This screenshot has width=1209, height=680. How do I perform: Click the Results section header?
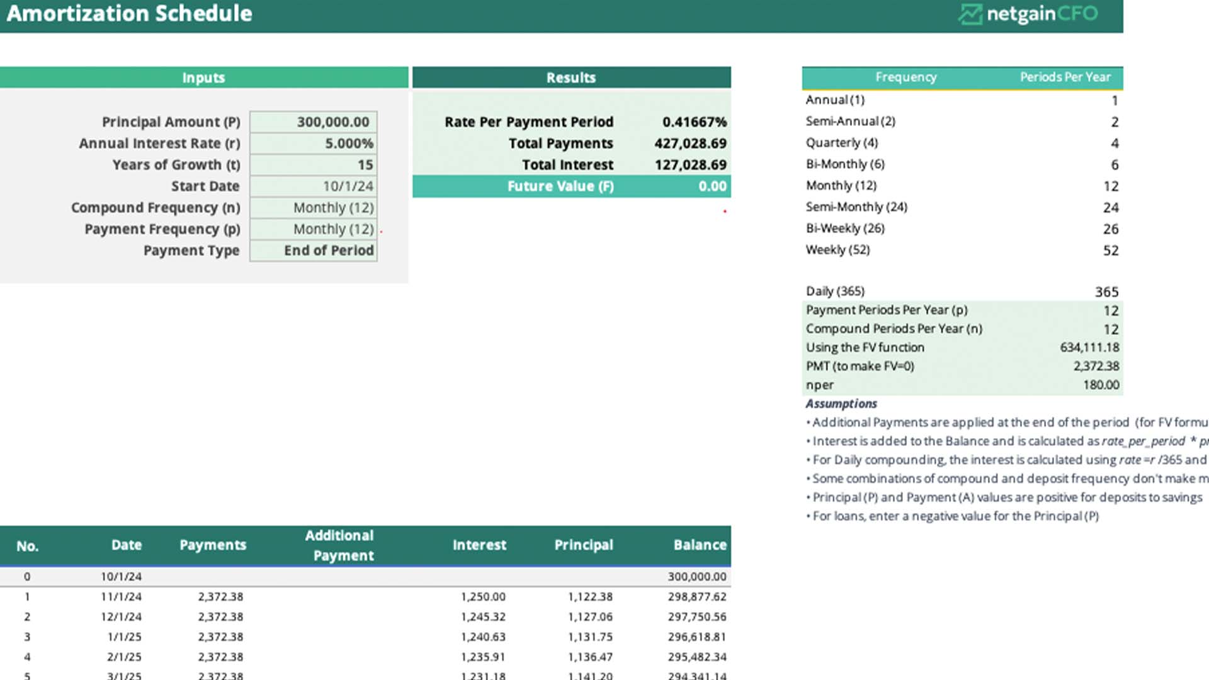click(571, 77)
